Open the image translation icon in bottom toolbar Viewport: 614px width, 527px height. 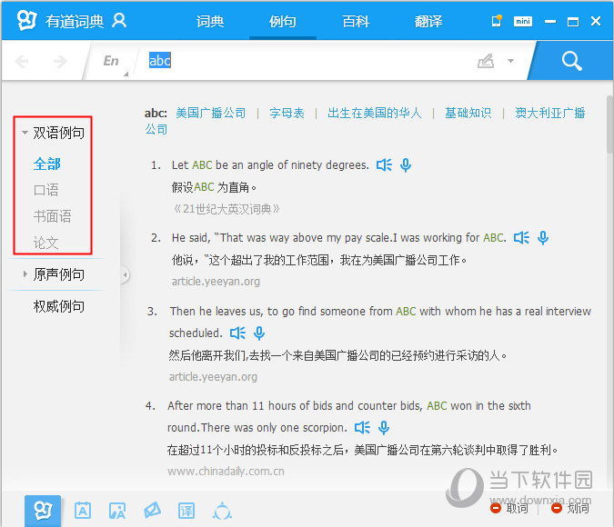pos(117,511)
